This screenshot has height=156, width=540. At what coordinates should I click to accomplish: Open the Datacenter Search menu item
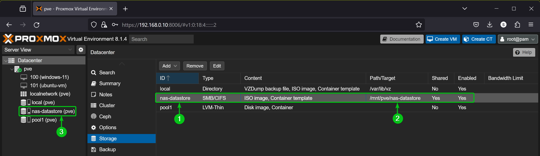point(121,73)
